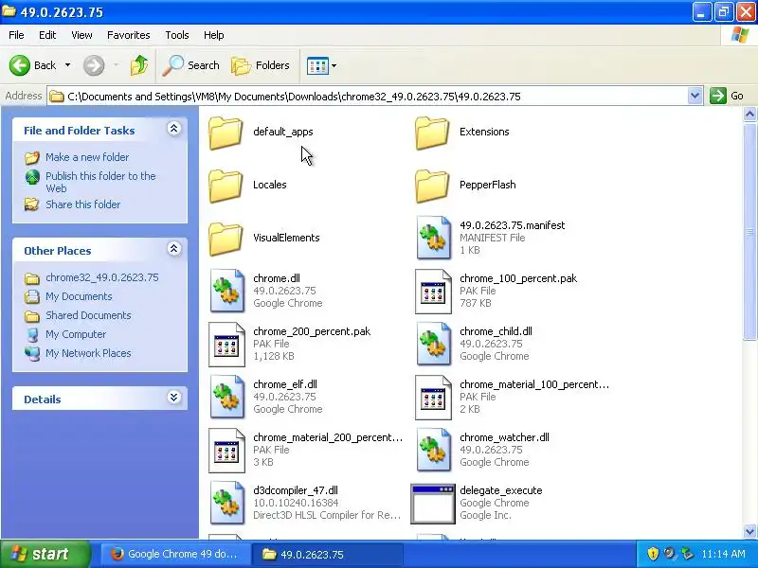
Task: Click the green Back arrow icon
Action: (x=20, y=65)
